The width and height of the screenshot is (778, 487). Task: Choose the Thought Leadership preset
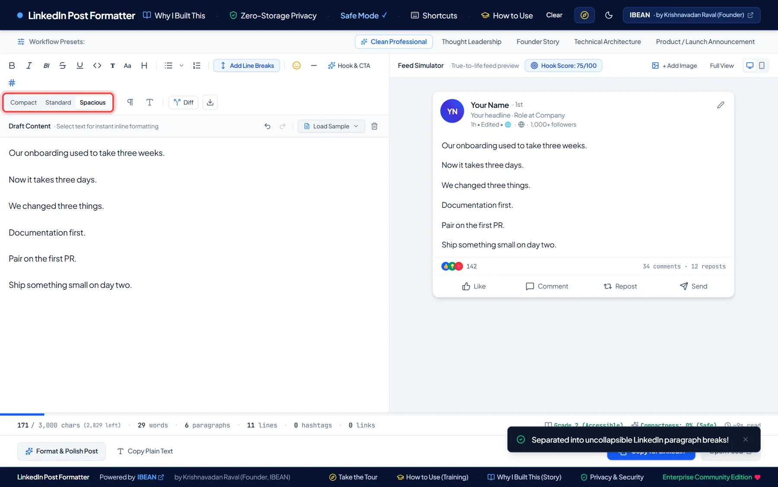(472, 42)
